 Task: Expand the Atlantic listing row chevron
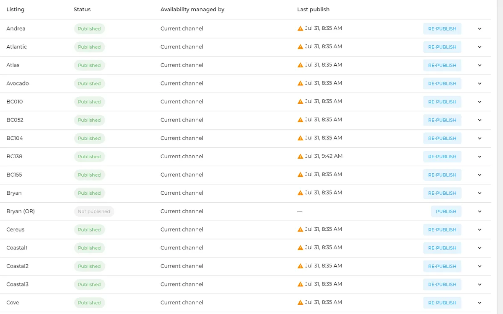(x=480, y=47)
